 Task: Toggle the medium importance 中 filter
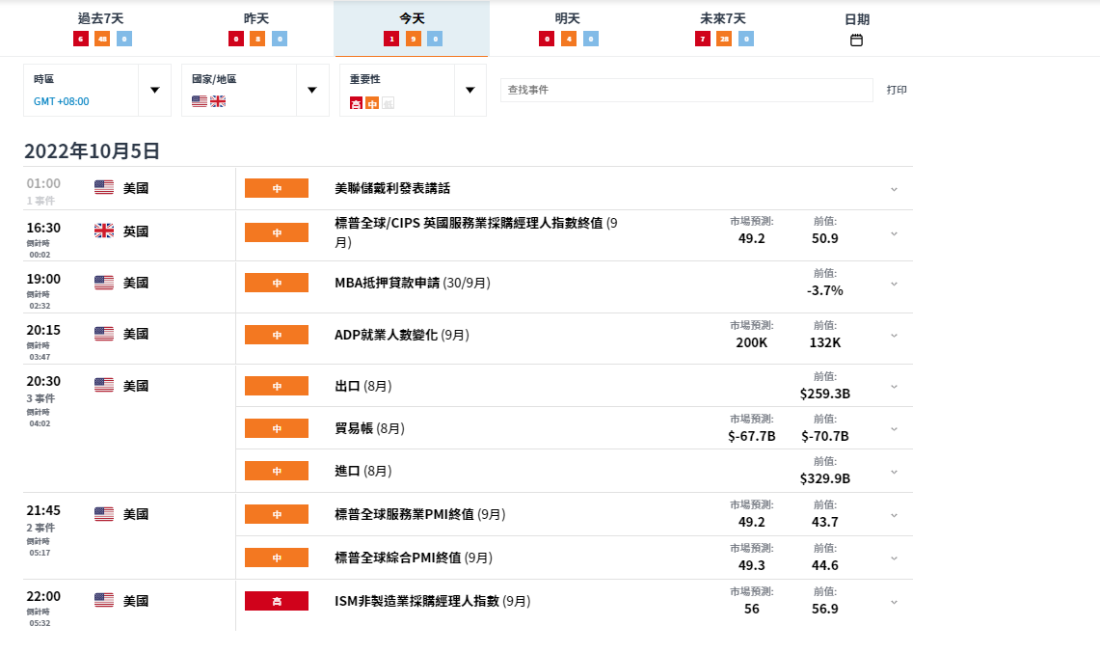pyautogui.click(x=372, y=103)
